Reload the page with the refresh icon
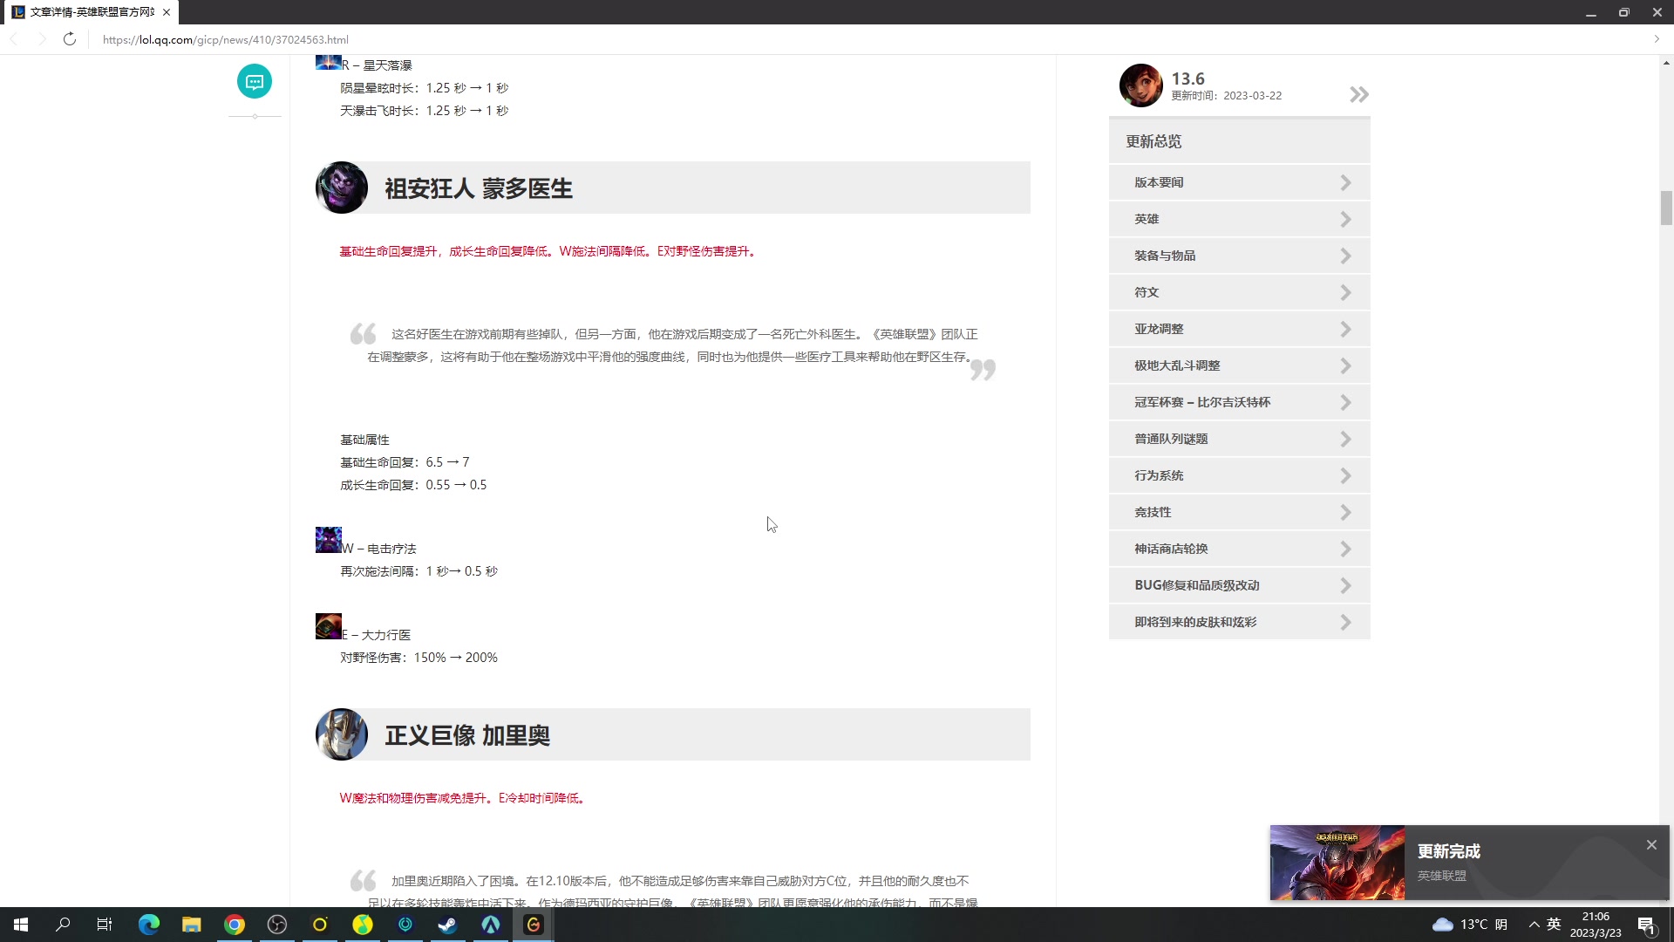 tap(70, 39)
